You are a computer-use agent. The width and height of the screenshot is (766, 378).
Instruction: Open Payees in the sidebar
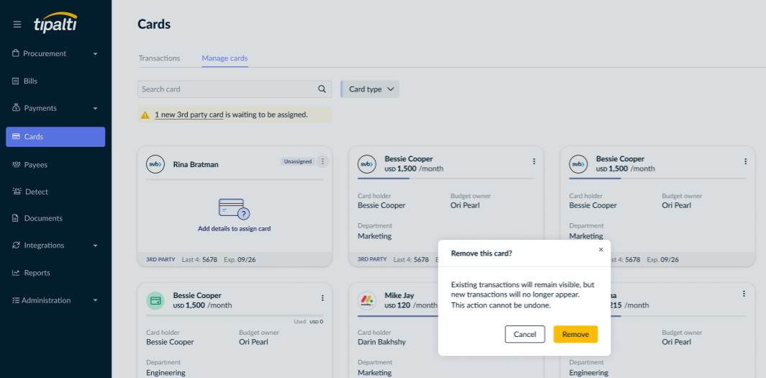pos(36,165)
